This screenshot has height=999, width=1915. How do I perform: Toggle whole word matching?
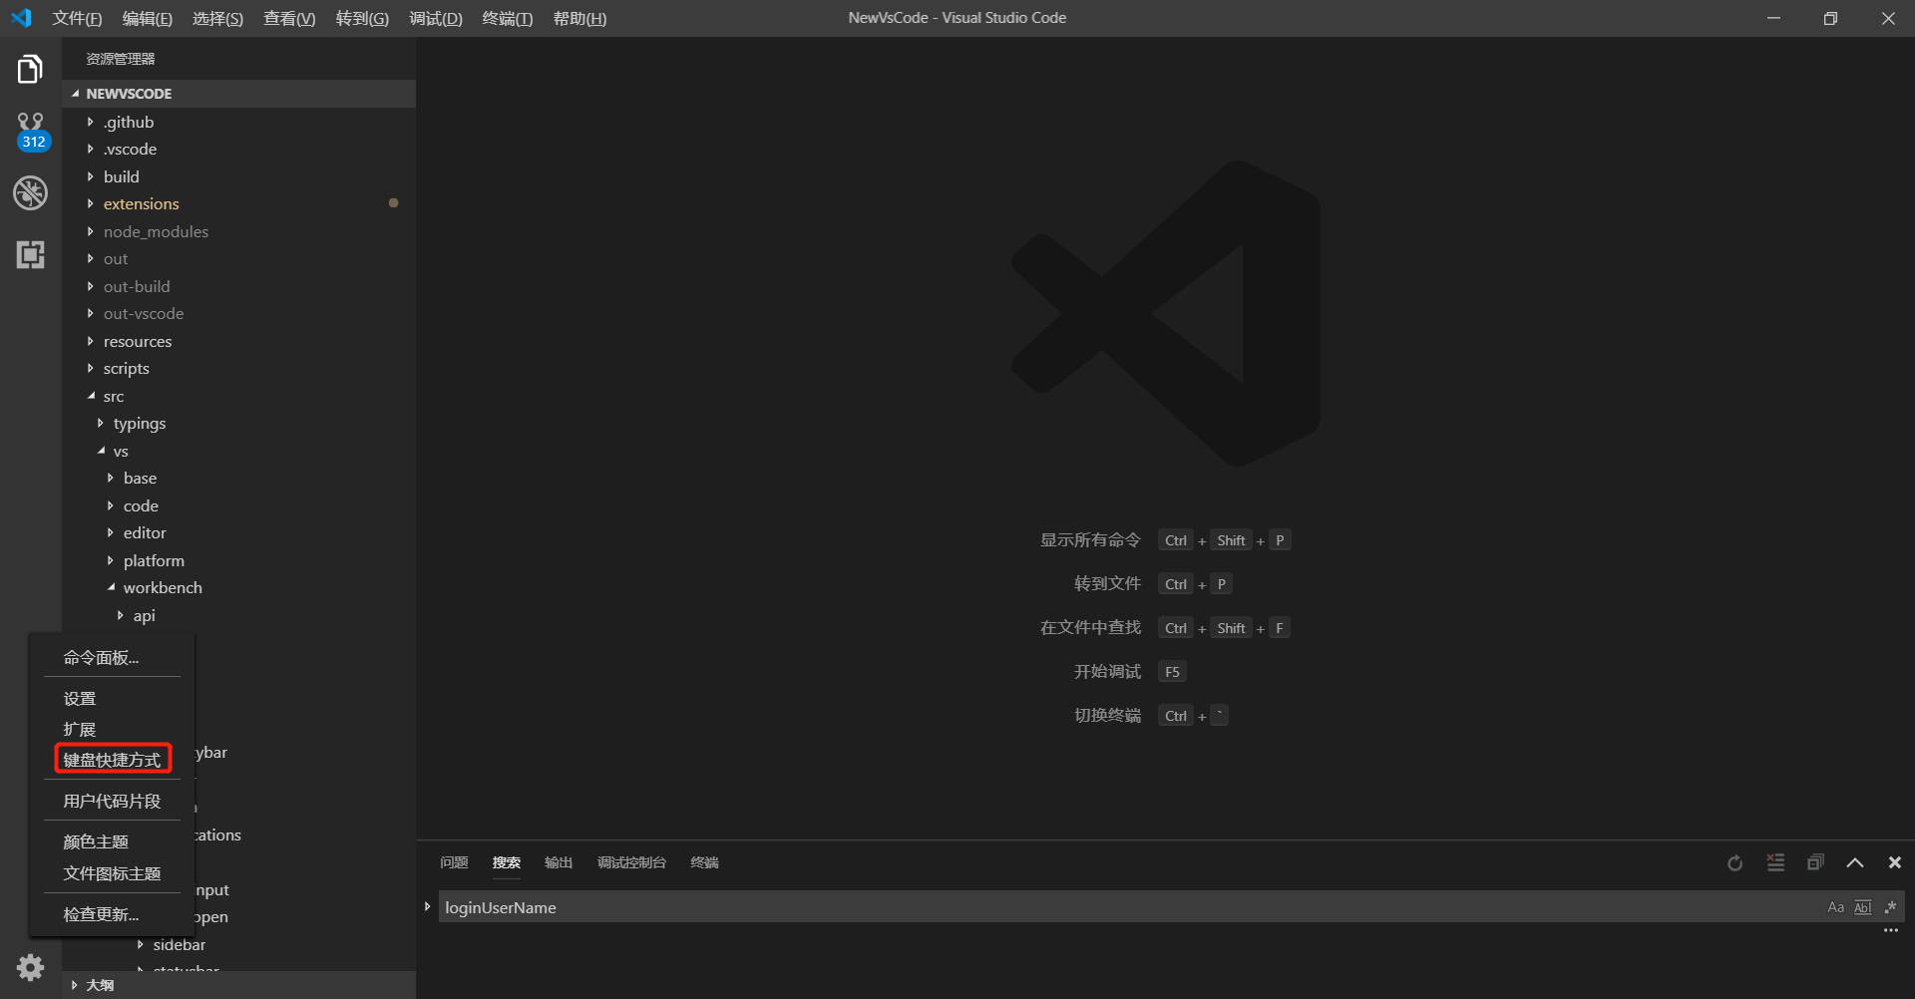click(1862, 906)
